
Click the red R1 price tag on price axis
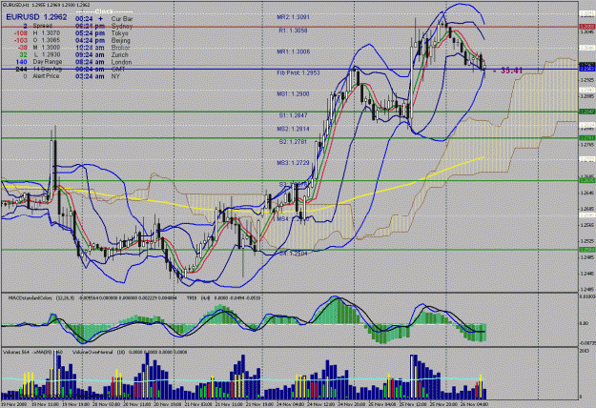click(586, 27)
